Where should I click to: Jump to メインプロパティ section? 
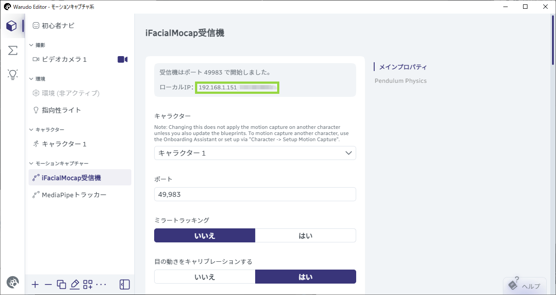(x=403, y=67)
